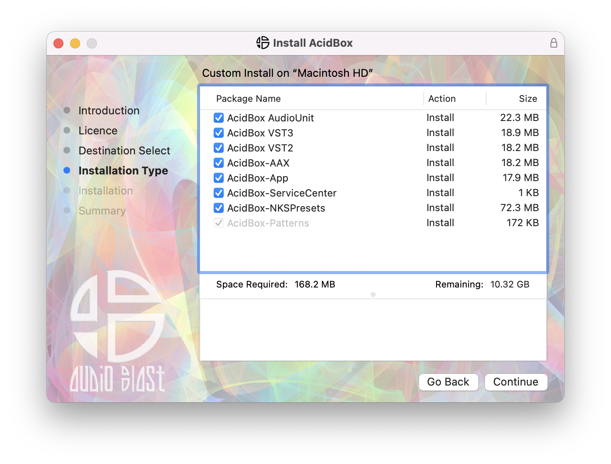
Task: Select the AcidBox-Patterns row name
Action: [268, 223]
